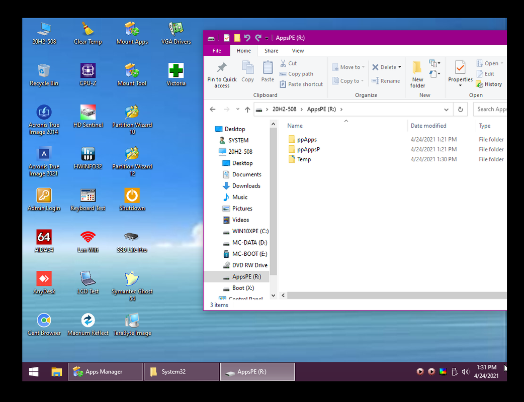Select the Clear Temp desktop icon

(x=88, y=33)
